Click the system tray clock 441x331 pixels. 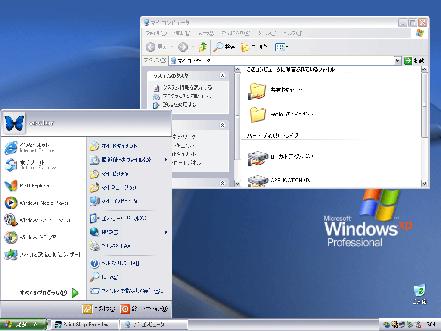click(429, 325)
